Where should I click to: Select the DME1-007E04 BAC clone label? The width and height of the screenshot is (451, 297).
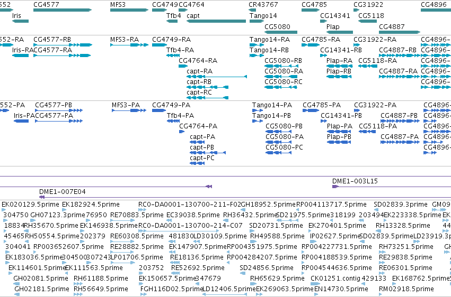pyautogui.click(x=63, y=192)
